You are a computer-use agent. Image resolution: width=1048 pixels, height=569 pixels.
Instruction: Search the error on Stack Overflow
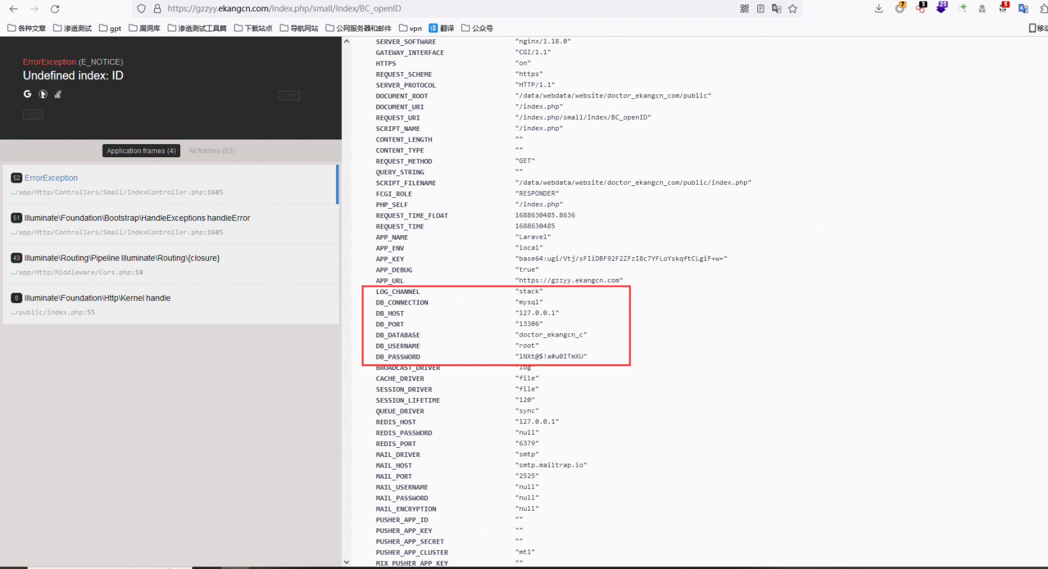(x=58, y=94)
